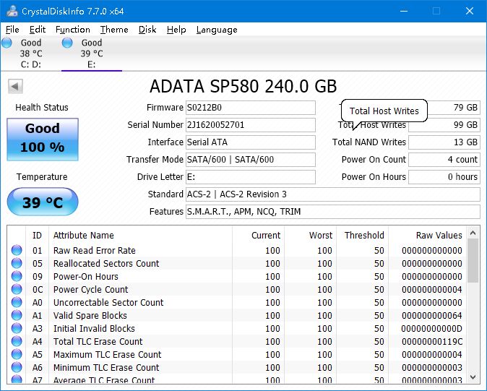Select the Raw Read Error Rate row
Viewport: 487px width, 391px height.
pyautogui.click(x=236, y=250)
